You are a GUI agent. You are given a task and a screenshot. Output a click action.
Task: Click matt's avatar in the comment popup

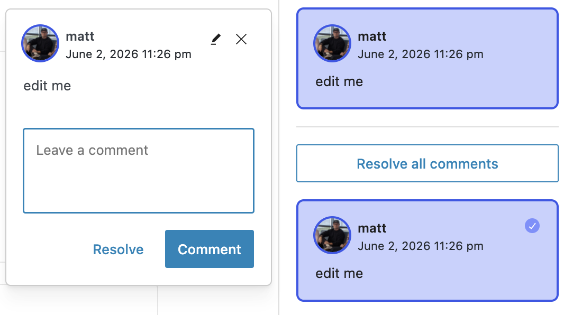(x=40, y=43)
